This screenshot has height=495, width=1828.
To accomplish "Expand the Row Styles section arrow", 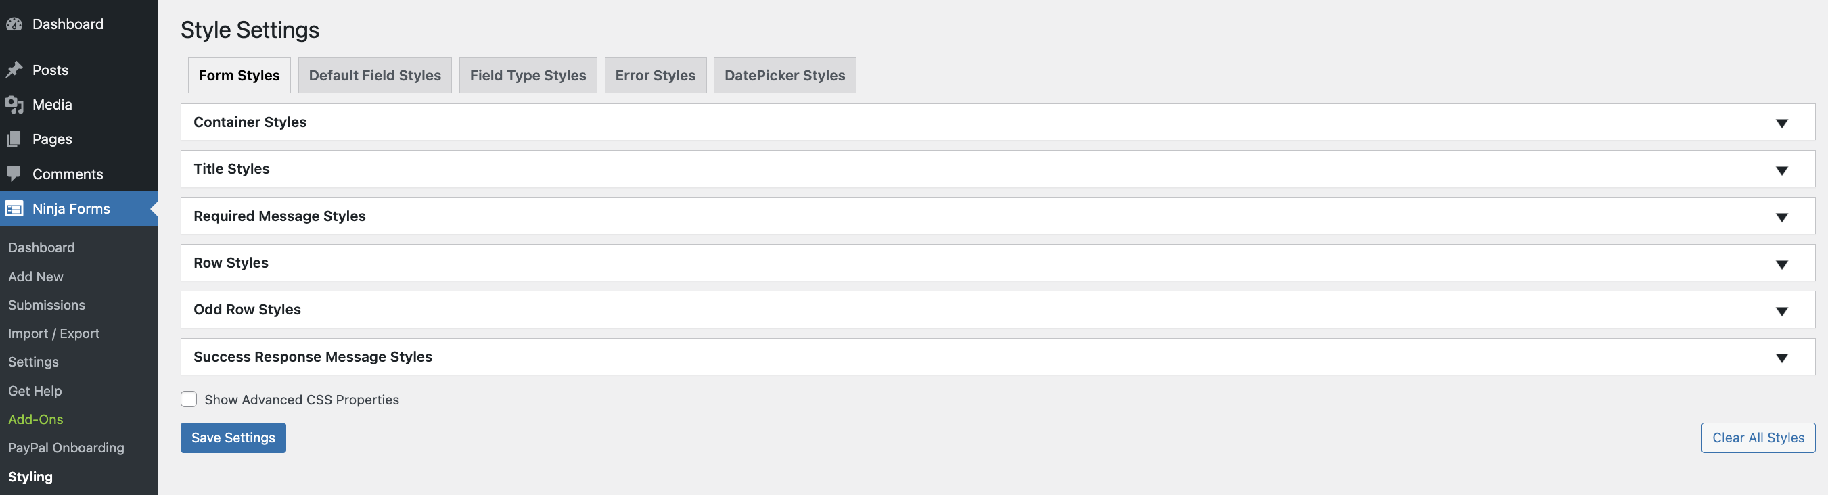I will click(1781, 264).
